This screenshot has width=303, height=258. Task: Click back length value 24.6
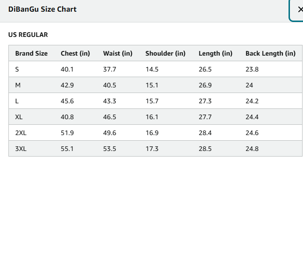252,133
